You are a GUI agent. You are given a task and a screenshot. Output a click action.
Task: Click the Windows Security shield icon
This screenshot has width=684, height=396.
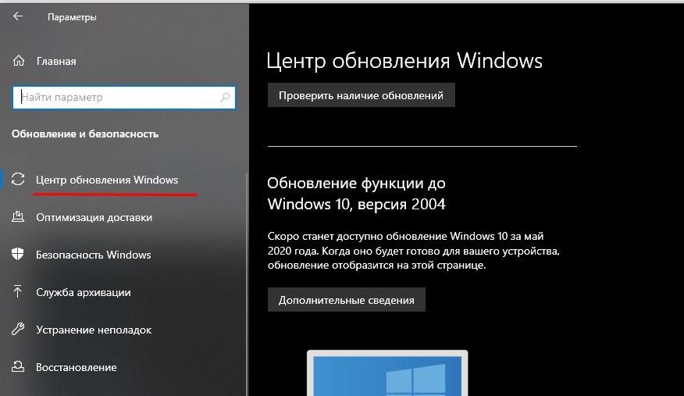coord(18,254)
